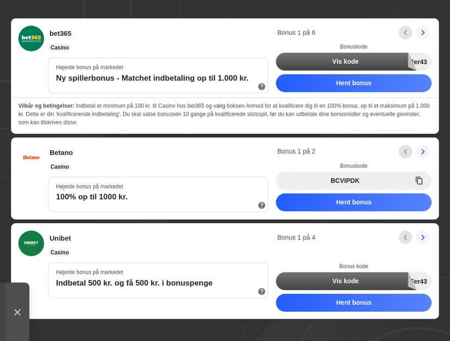Show next bet365 bonus
Screen dimensions: 450x341
(x=423, y=33)
